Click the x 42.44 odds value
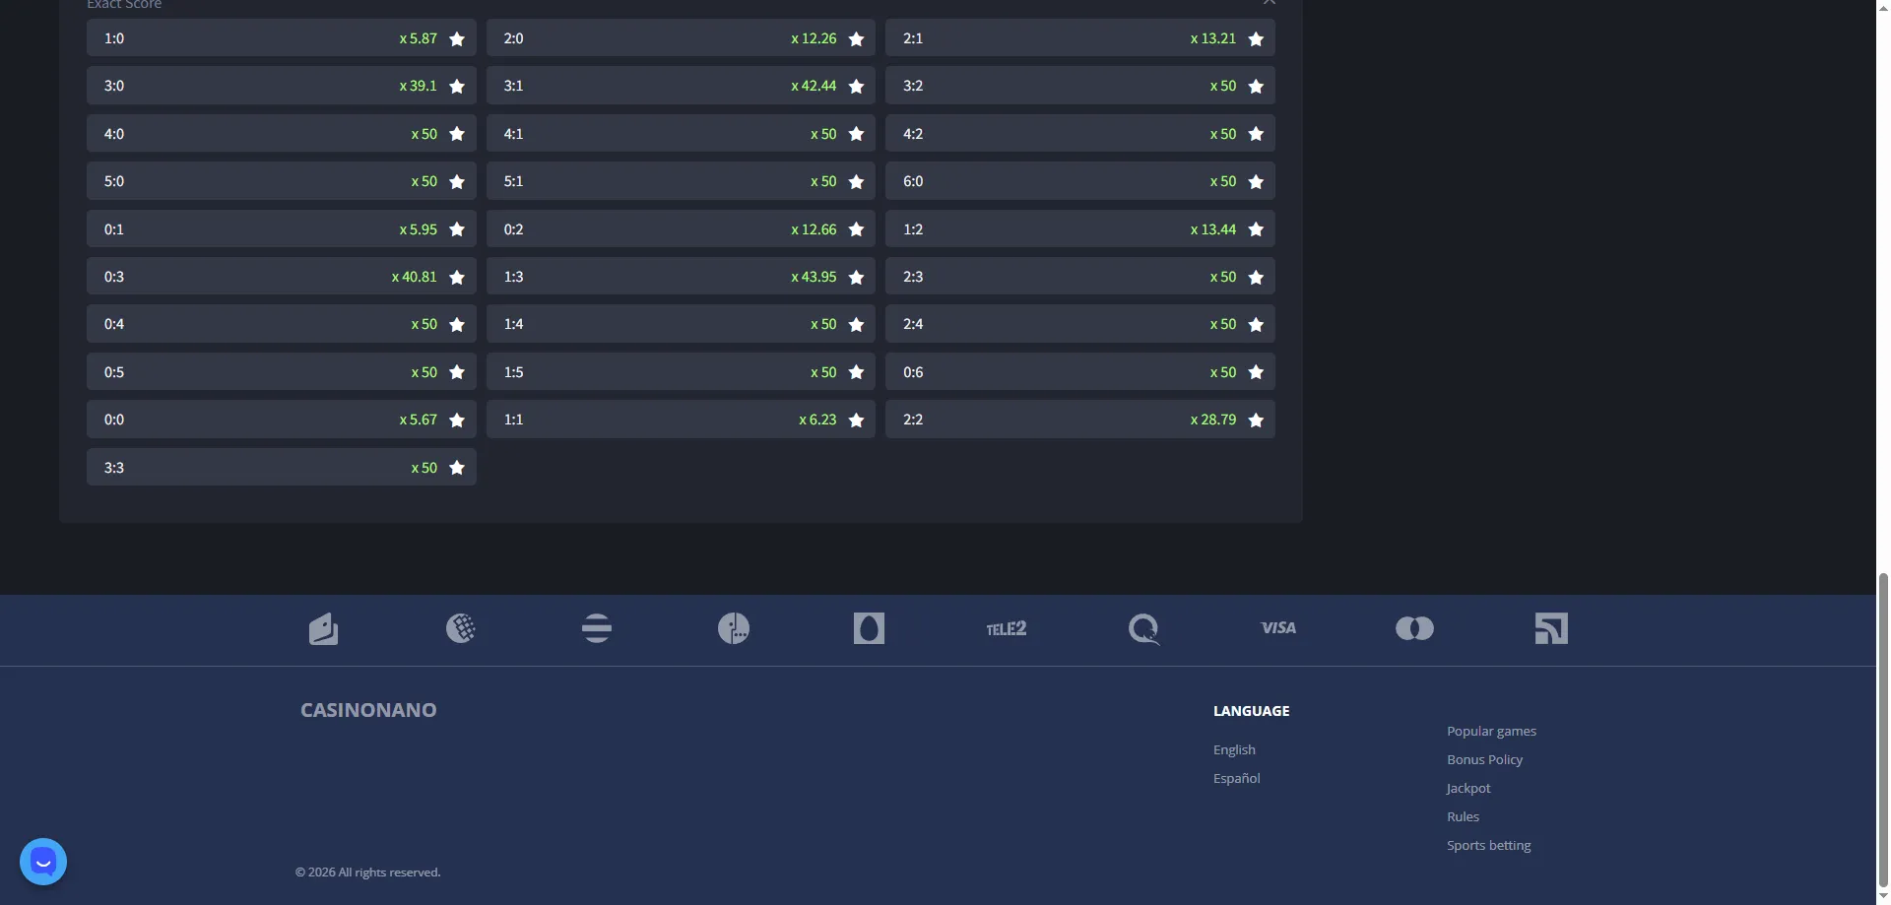1891x905 pixels. coord(814,86)
